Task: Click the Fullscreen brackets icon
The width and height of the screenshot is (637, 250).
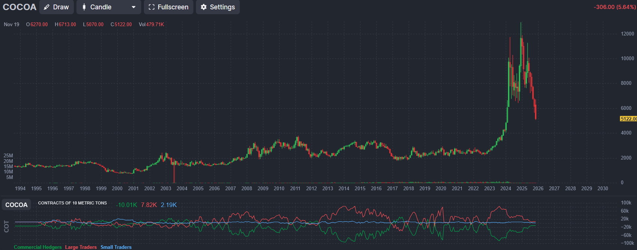Action: coord(151,7)
